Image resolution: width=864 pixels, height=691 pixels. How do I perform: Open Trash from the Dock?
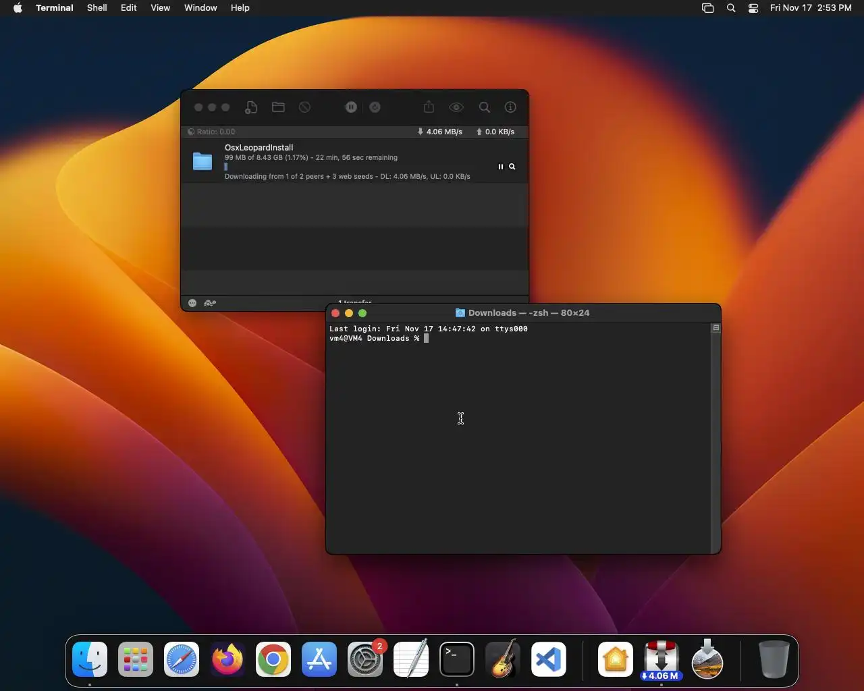(x=774, y=659)
